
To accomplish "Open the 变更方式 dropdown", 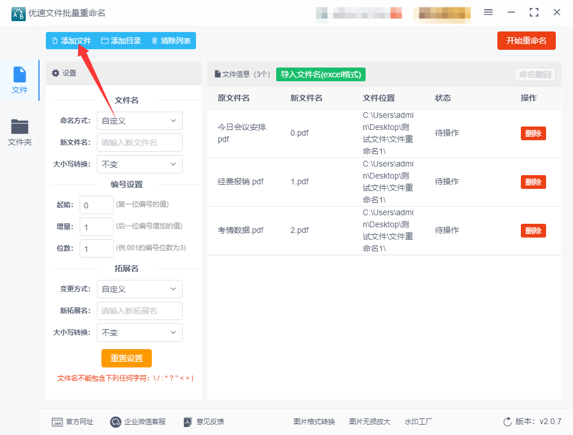I will point(140,289).
